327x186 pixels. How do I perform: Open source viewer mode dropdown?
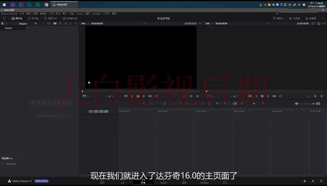86,96
